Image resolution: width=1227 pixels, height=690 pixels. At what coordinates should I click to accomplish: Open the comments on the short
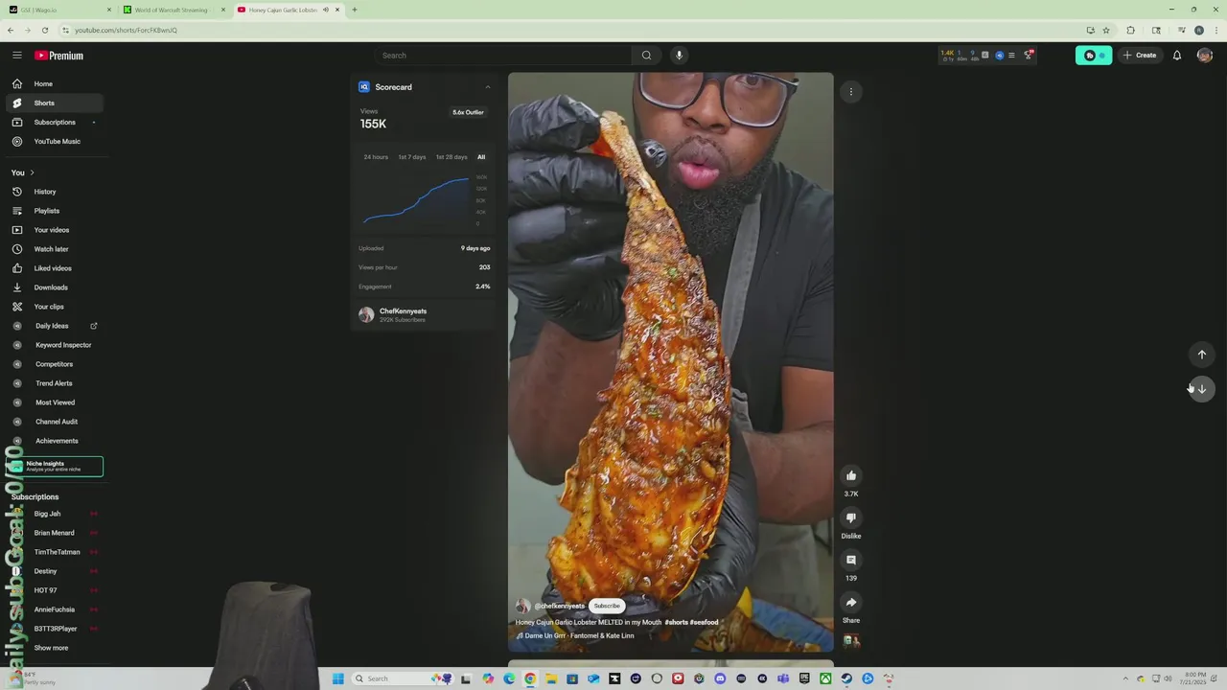coord(850,560)
